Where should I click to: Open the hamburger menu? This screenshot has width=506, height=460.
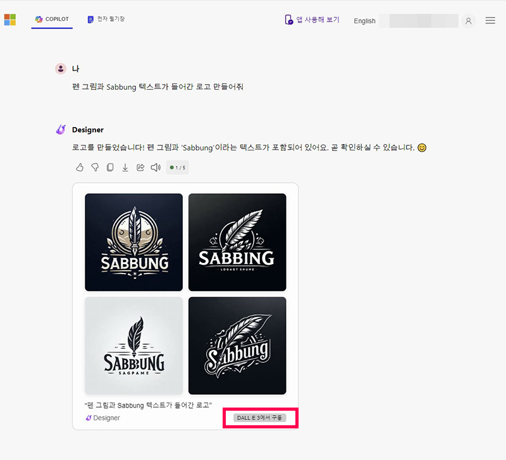coord(490,21)
